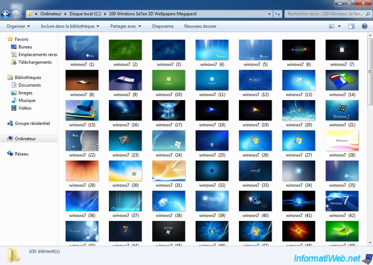Click the folder icon in address bar

point(30,13)
